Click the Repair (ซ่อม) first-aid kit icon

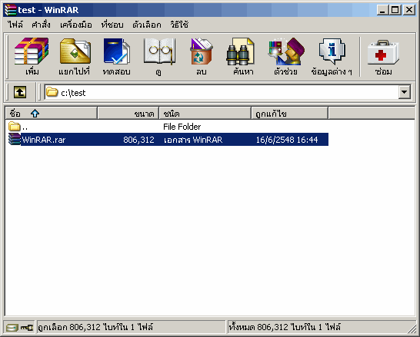383,52
